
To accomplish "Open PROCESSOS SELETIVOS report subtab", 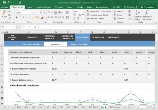I will click(32, 44).
